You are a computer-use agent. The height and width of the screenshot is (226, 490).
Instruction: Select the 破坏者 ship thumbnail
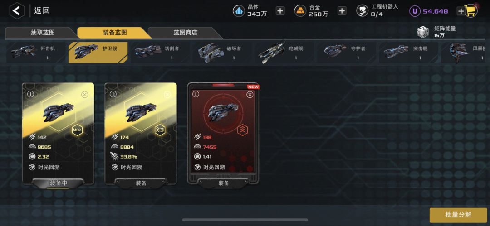click(211, 53)
